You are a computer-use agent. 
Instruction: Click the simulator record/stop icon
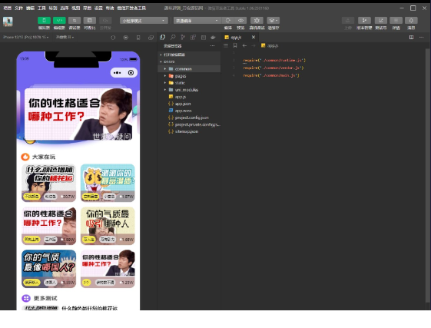(x=126, y=38)
